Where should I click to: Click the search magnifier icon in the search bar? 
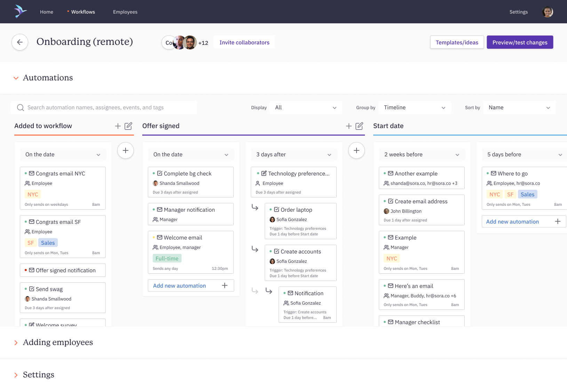pyautogui.click(x=21, y=107)
